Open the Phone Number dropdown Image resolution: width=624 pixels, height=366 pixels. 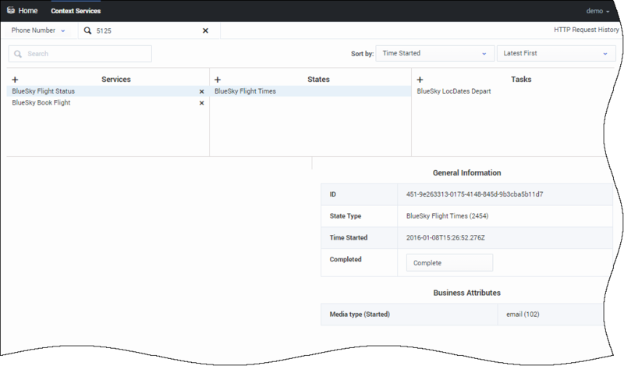click(x=38, y=30)
